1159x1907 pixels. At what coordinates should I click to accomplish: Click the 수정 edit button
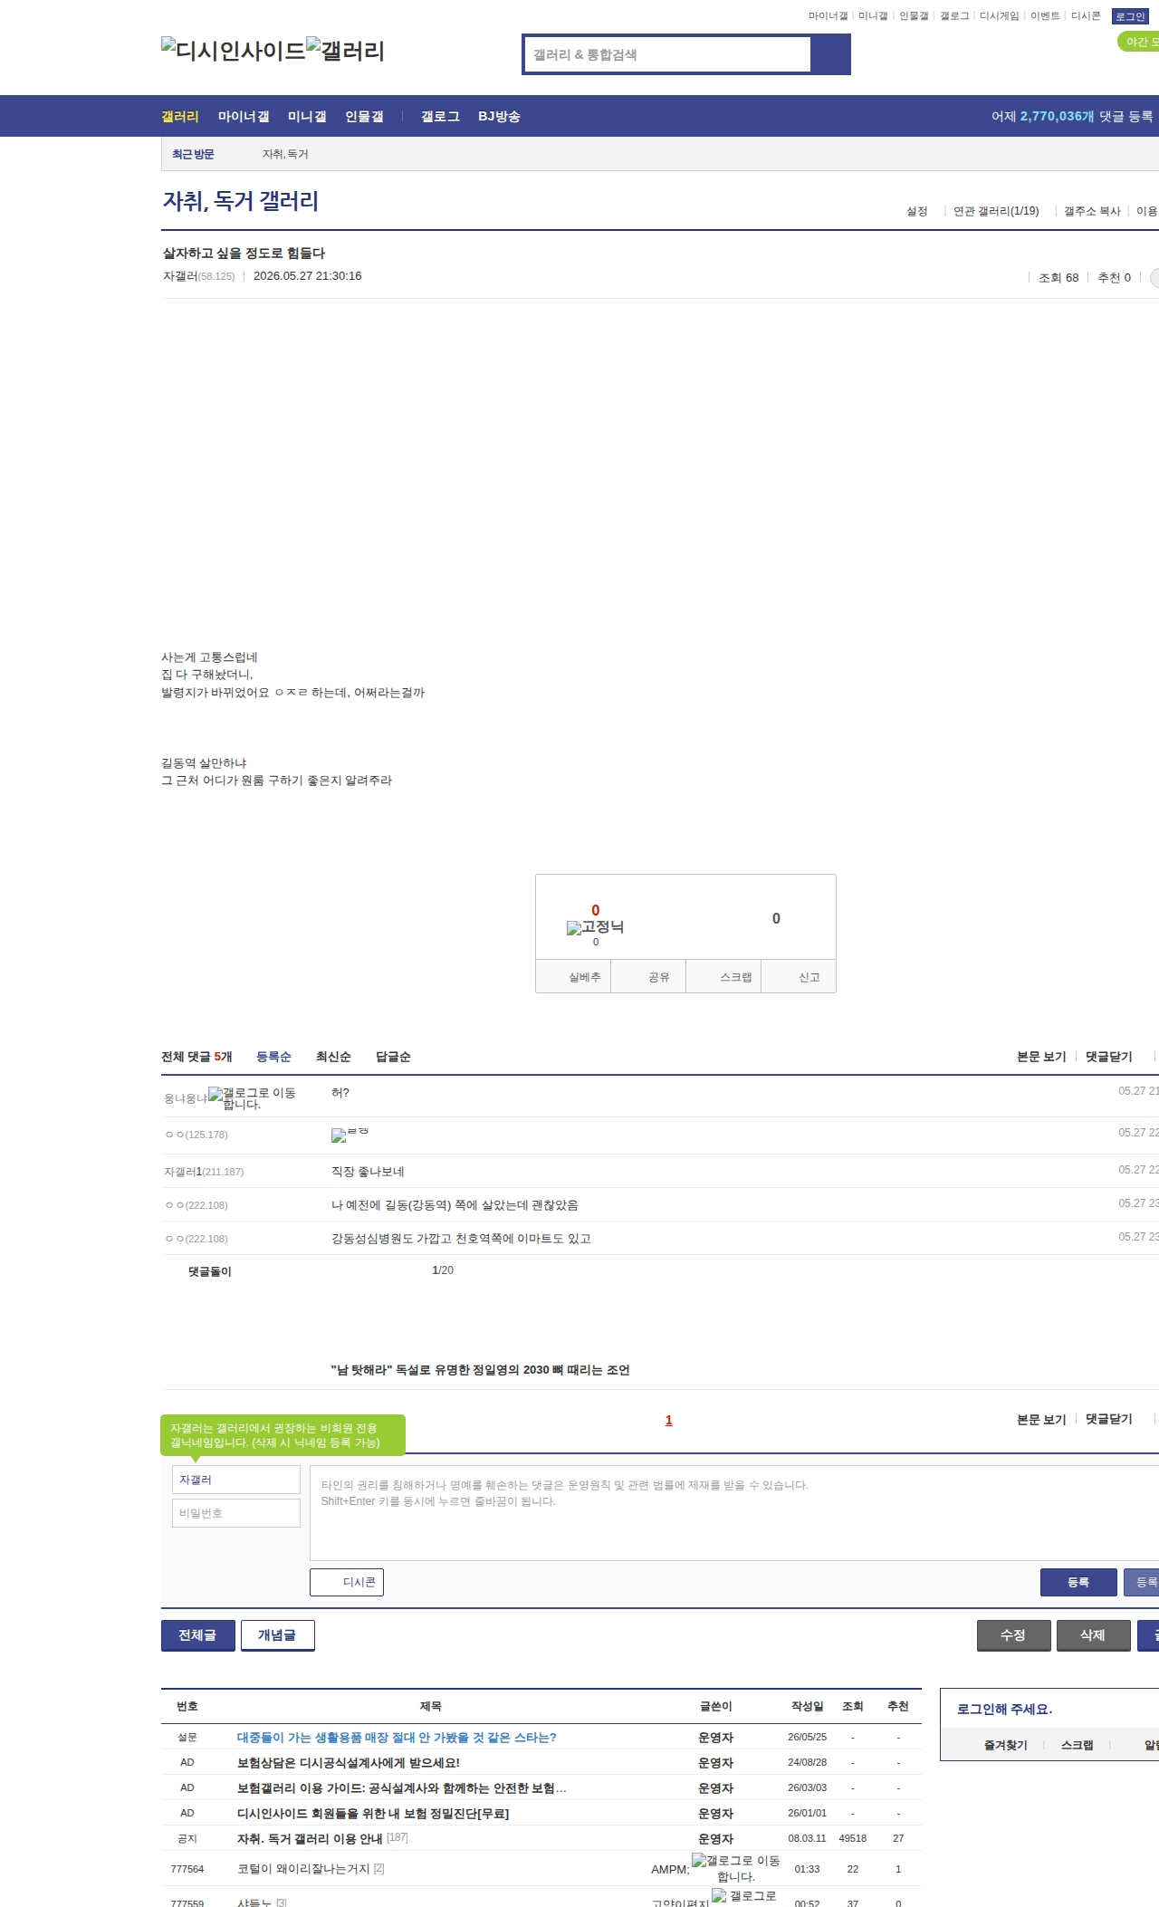(x=1014, y=1635)
